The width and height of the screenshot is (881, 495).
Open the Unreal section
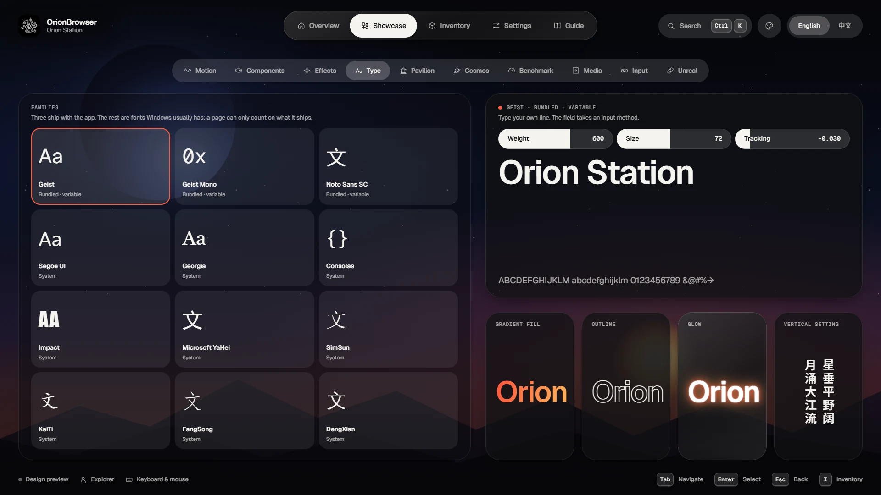click(682, 71)
